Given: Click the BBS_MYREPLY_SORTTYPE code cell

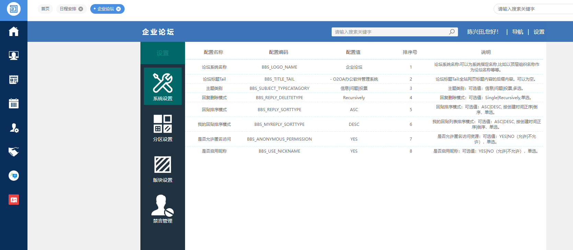Looking at the screenshot, I should pos(279,124).
